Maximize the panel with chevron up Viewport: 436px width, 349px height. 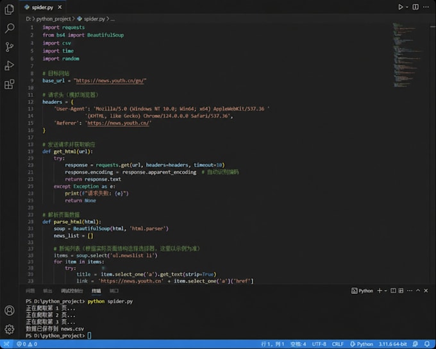click(418, 291)
